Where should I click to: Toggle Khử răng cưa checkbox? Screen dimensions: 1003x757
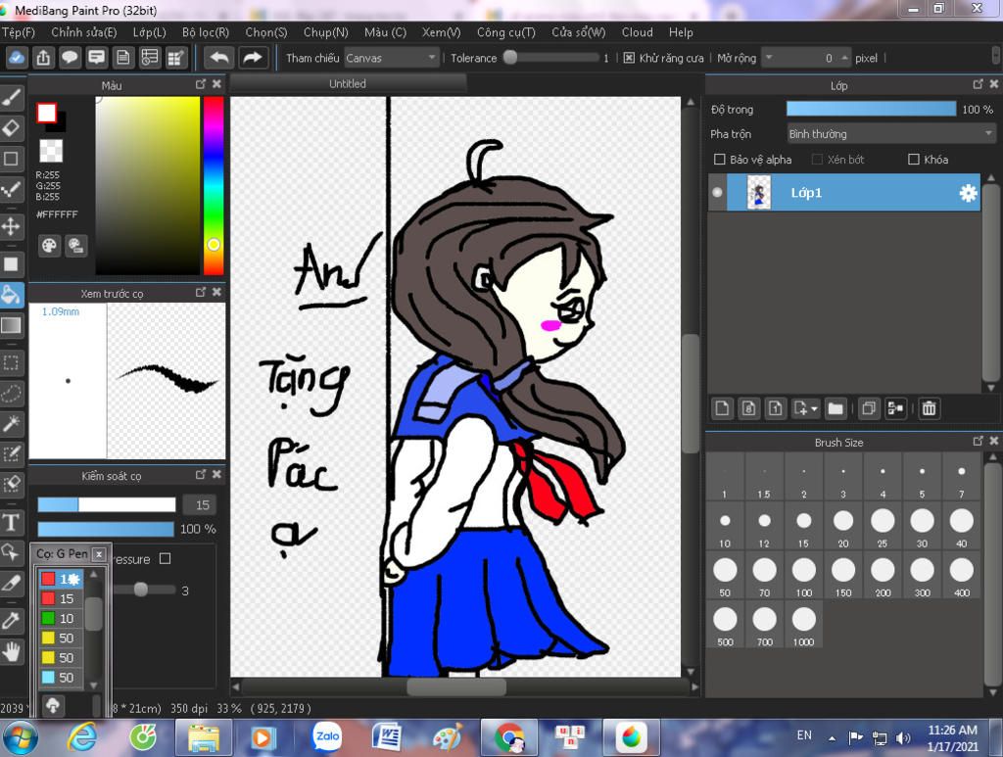[x=630, y=58]
